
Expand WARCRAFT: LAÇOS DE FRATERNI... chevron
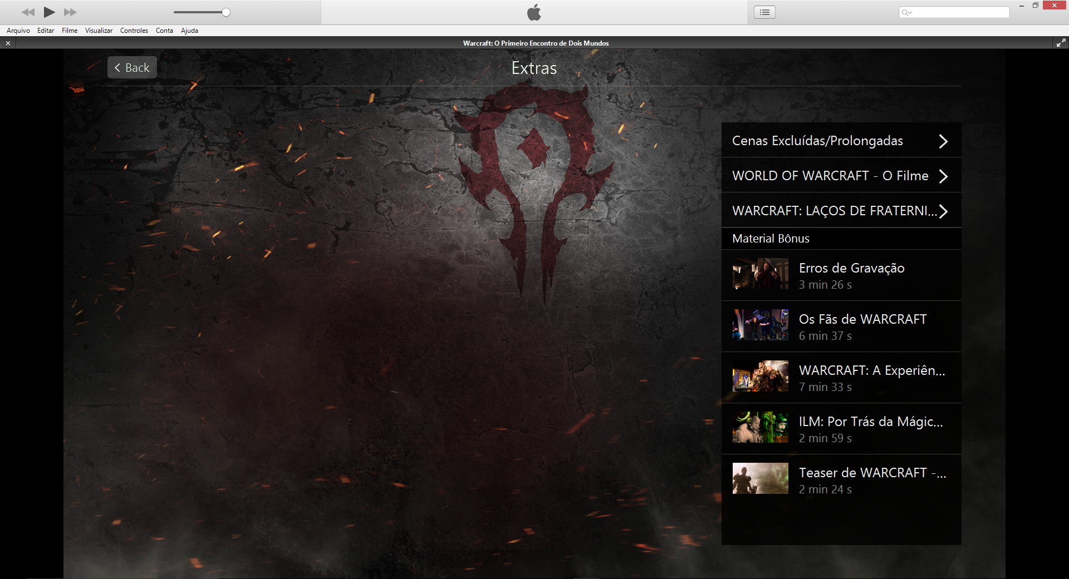[943, 211]
